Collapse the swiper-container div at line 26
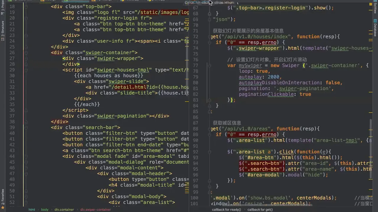This screenshot has height=212, width=378. 26,53
